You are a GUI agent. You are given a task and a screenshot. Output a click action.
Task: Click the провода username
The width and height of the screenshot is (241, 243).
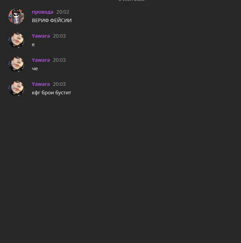coord(42,12)
